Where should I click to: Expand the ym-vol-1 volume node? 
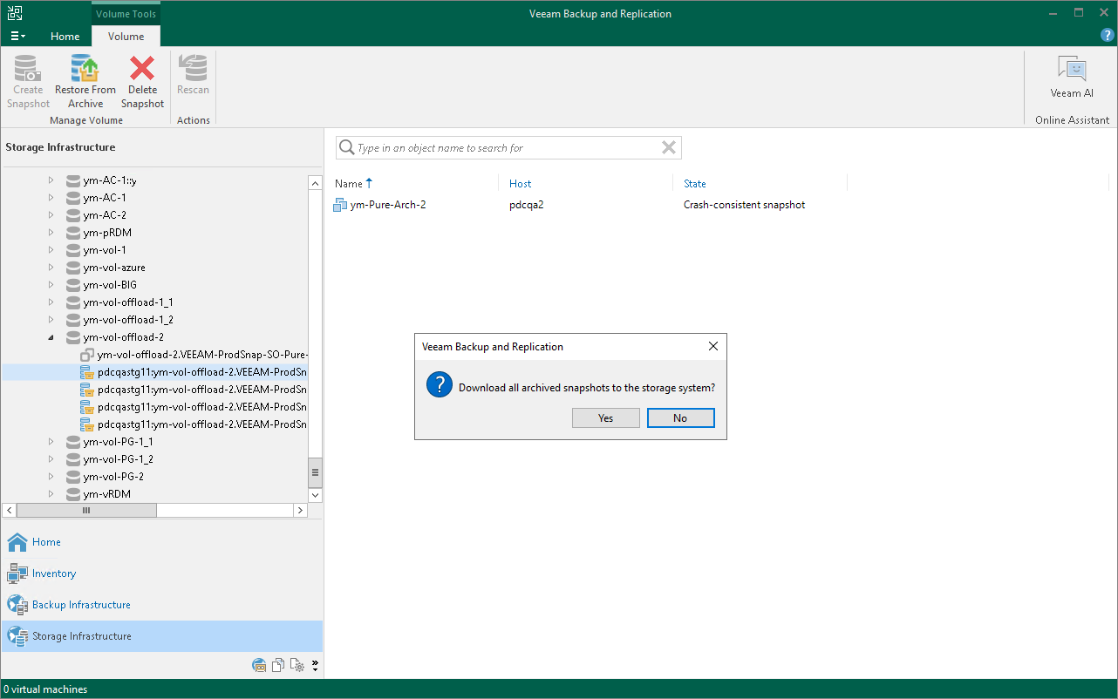click(x=51, y=250)
